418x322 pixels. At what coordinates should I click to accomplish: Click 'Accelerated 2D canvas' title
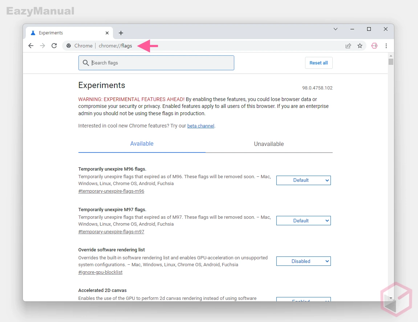pyautogui.click(x=102, y=290)
